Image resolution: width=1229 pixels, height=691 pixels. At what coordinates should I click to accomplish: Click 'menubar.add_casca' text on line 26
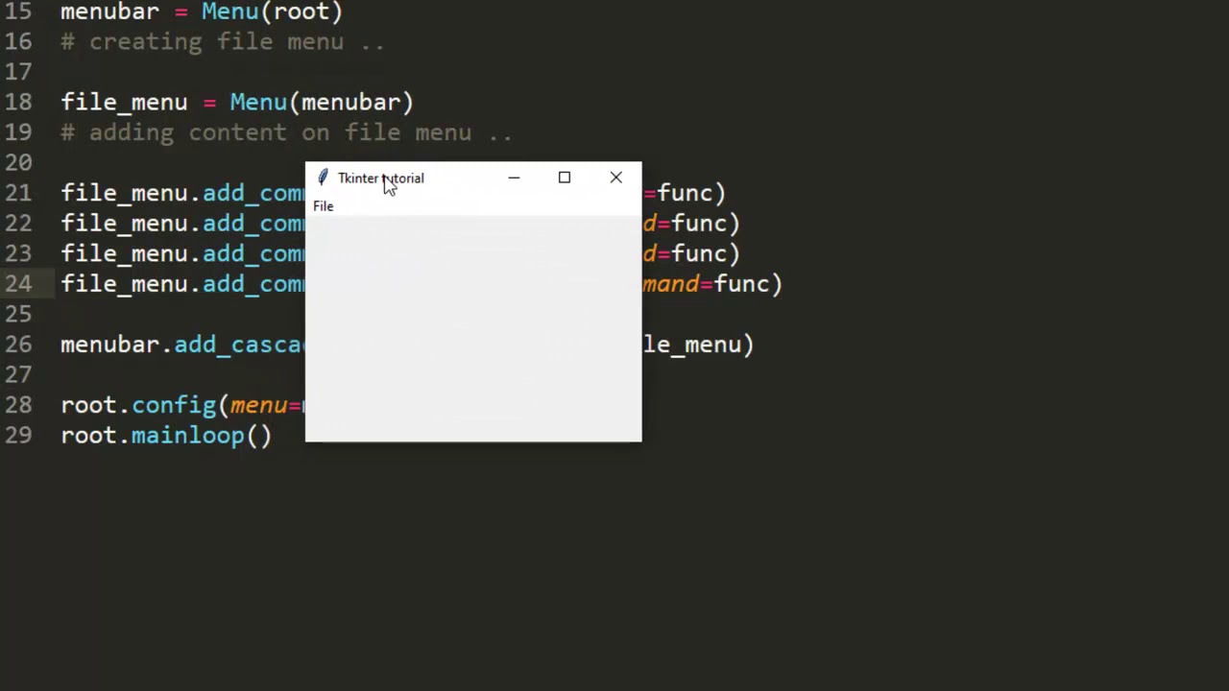pos(182,345)
